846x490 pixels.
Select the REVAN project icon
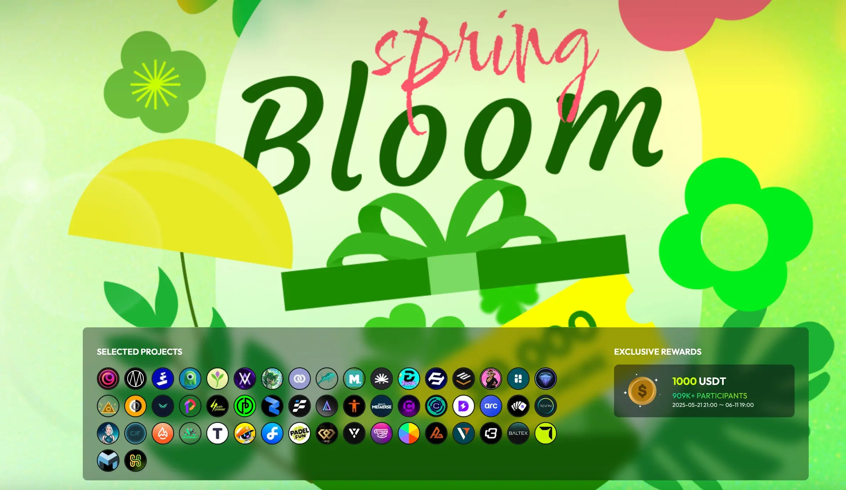pos(546,406)
